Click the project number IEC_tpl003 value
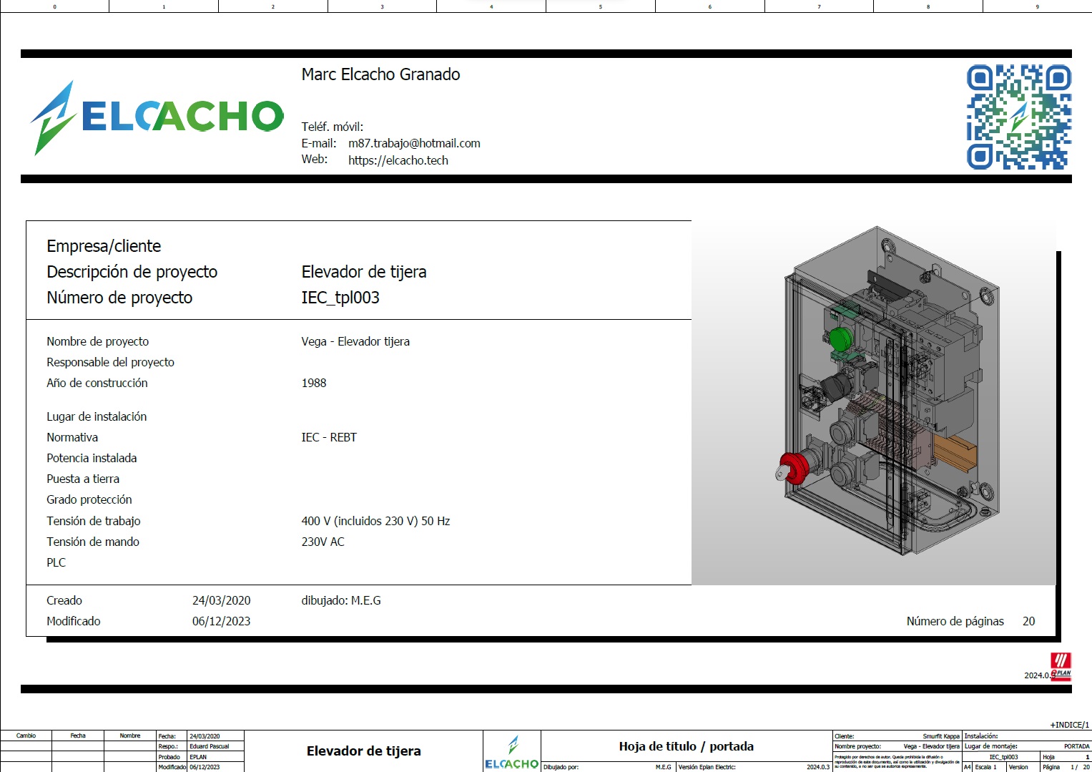This screenshot has width=1092, height=772. coord(340,298)
